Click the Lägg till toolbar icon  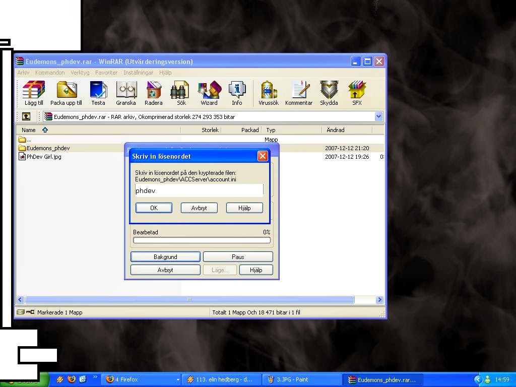[34, 93]
